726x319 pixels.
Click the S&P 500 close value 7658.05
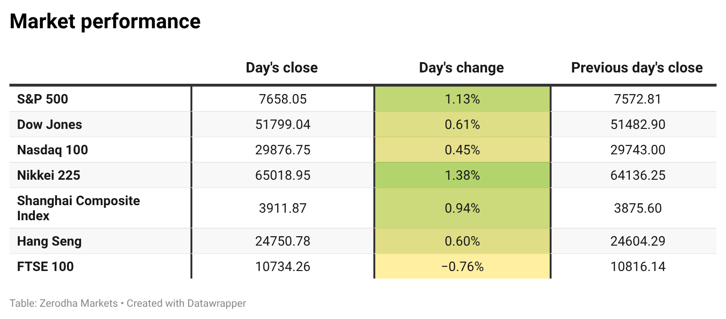(283, 99)
